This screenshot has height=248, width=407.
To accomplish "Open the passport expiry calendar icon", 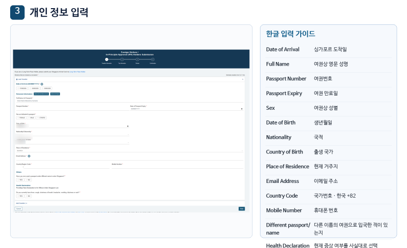I will (242, 109).
